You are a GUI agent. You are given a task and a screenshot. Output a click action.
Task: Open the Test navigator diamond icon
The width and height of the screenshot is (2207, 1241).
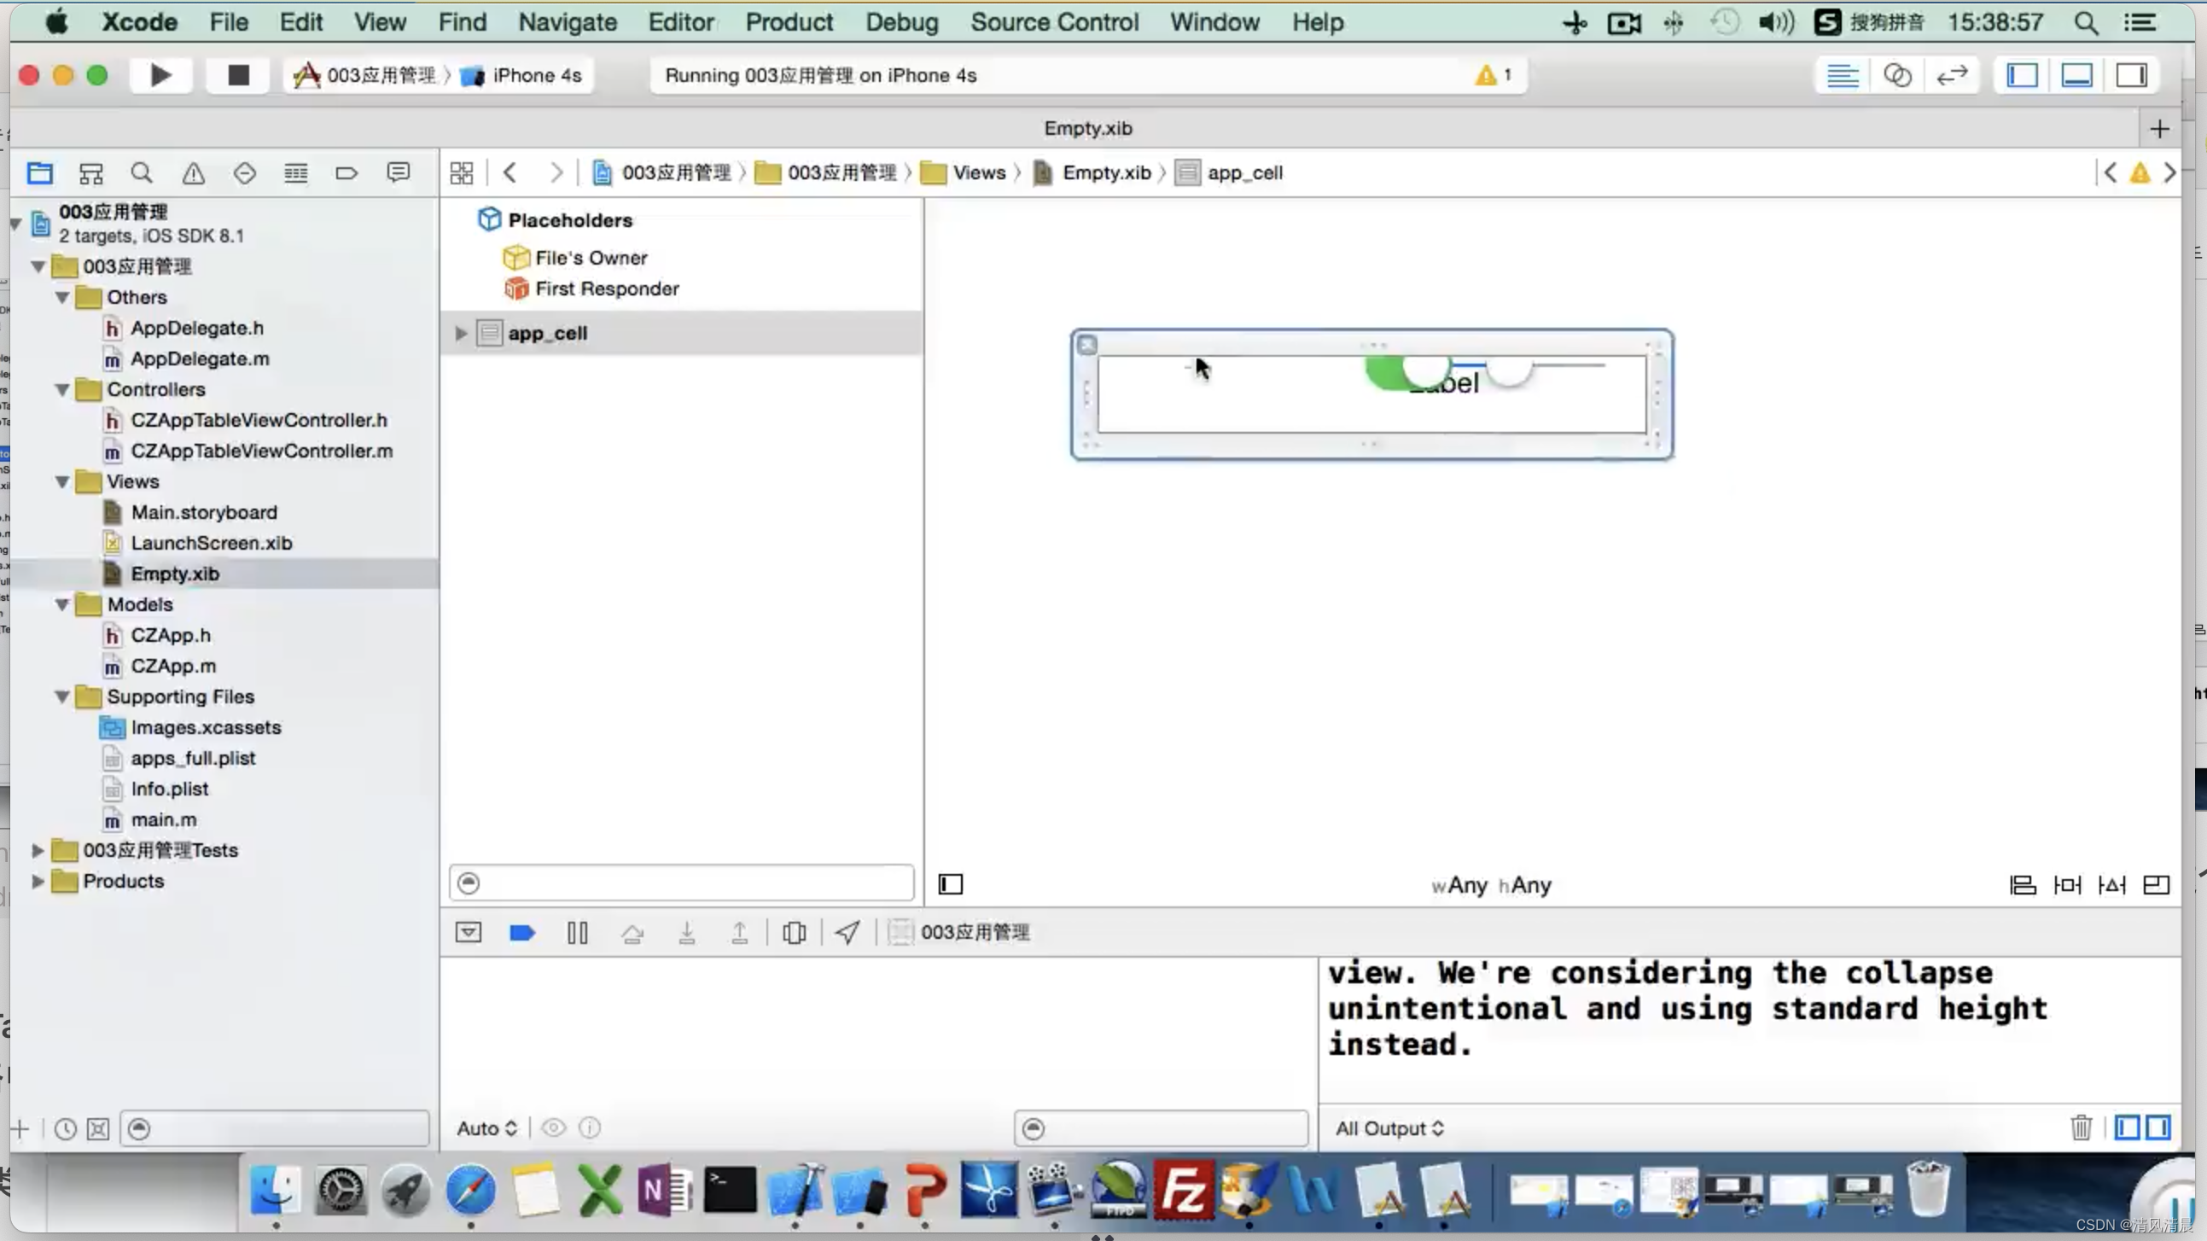pos(245,173)
